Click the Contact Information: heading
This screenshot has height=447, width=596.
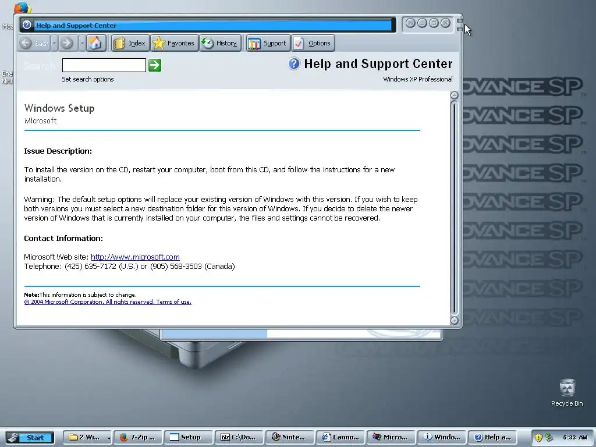[x=63, y=238]
